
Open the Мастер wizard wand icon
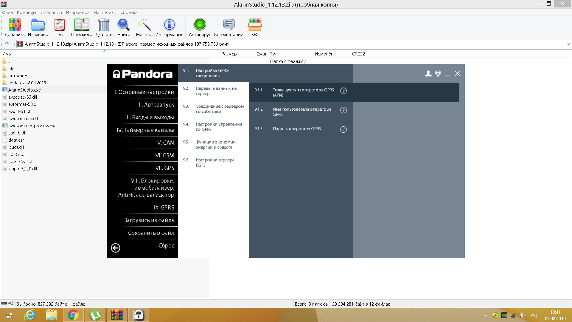(144, 25)
